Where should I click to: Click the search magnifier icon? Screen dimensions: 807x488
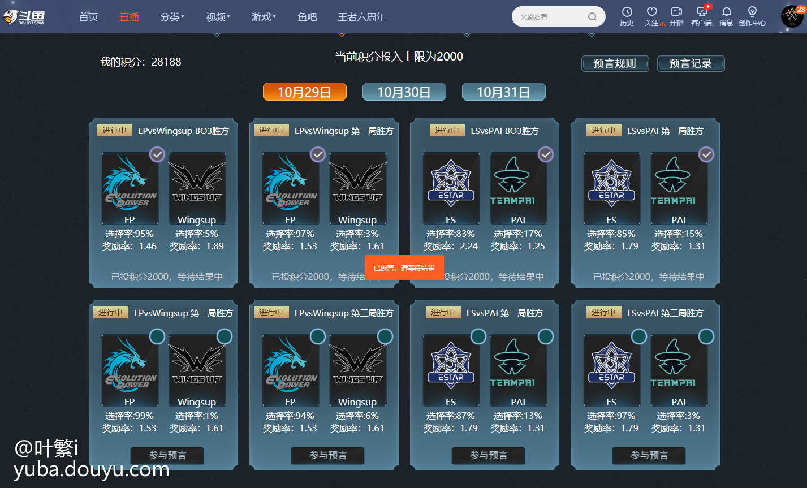592,16
